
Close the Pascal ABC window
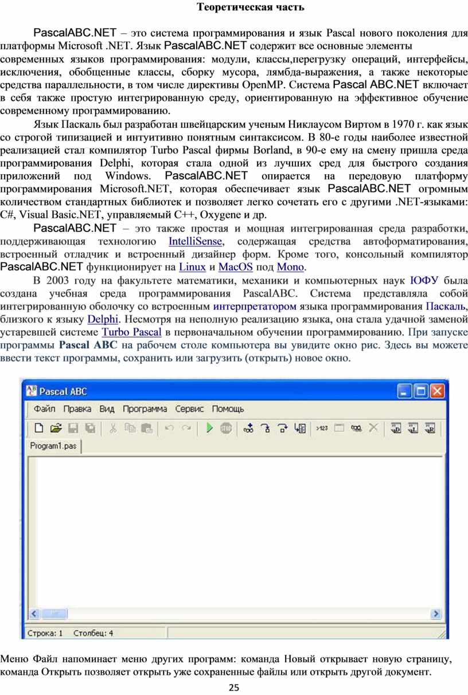click(x=437, y=391)
